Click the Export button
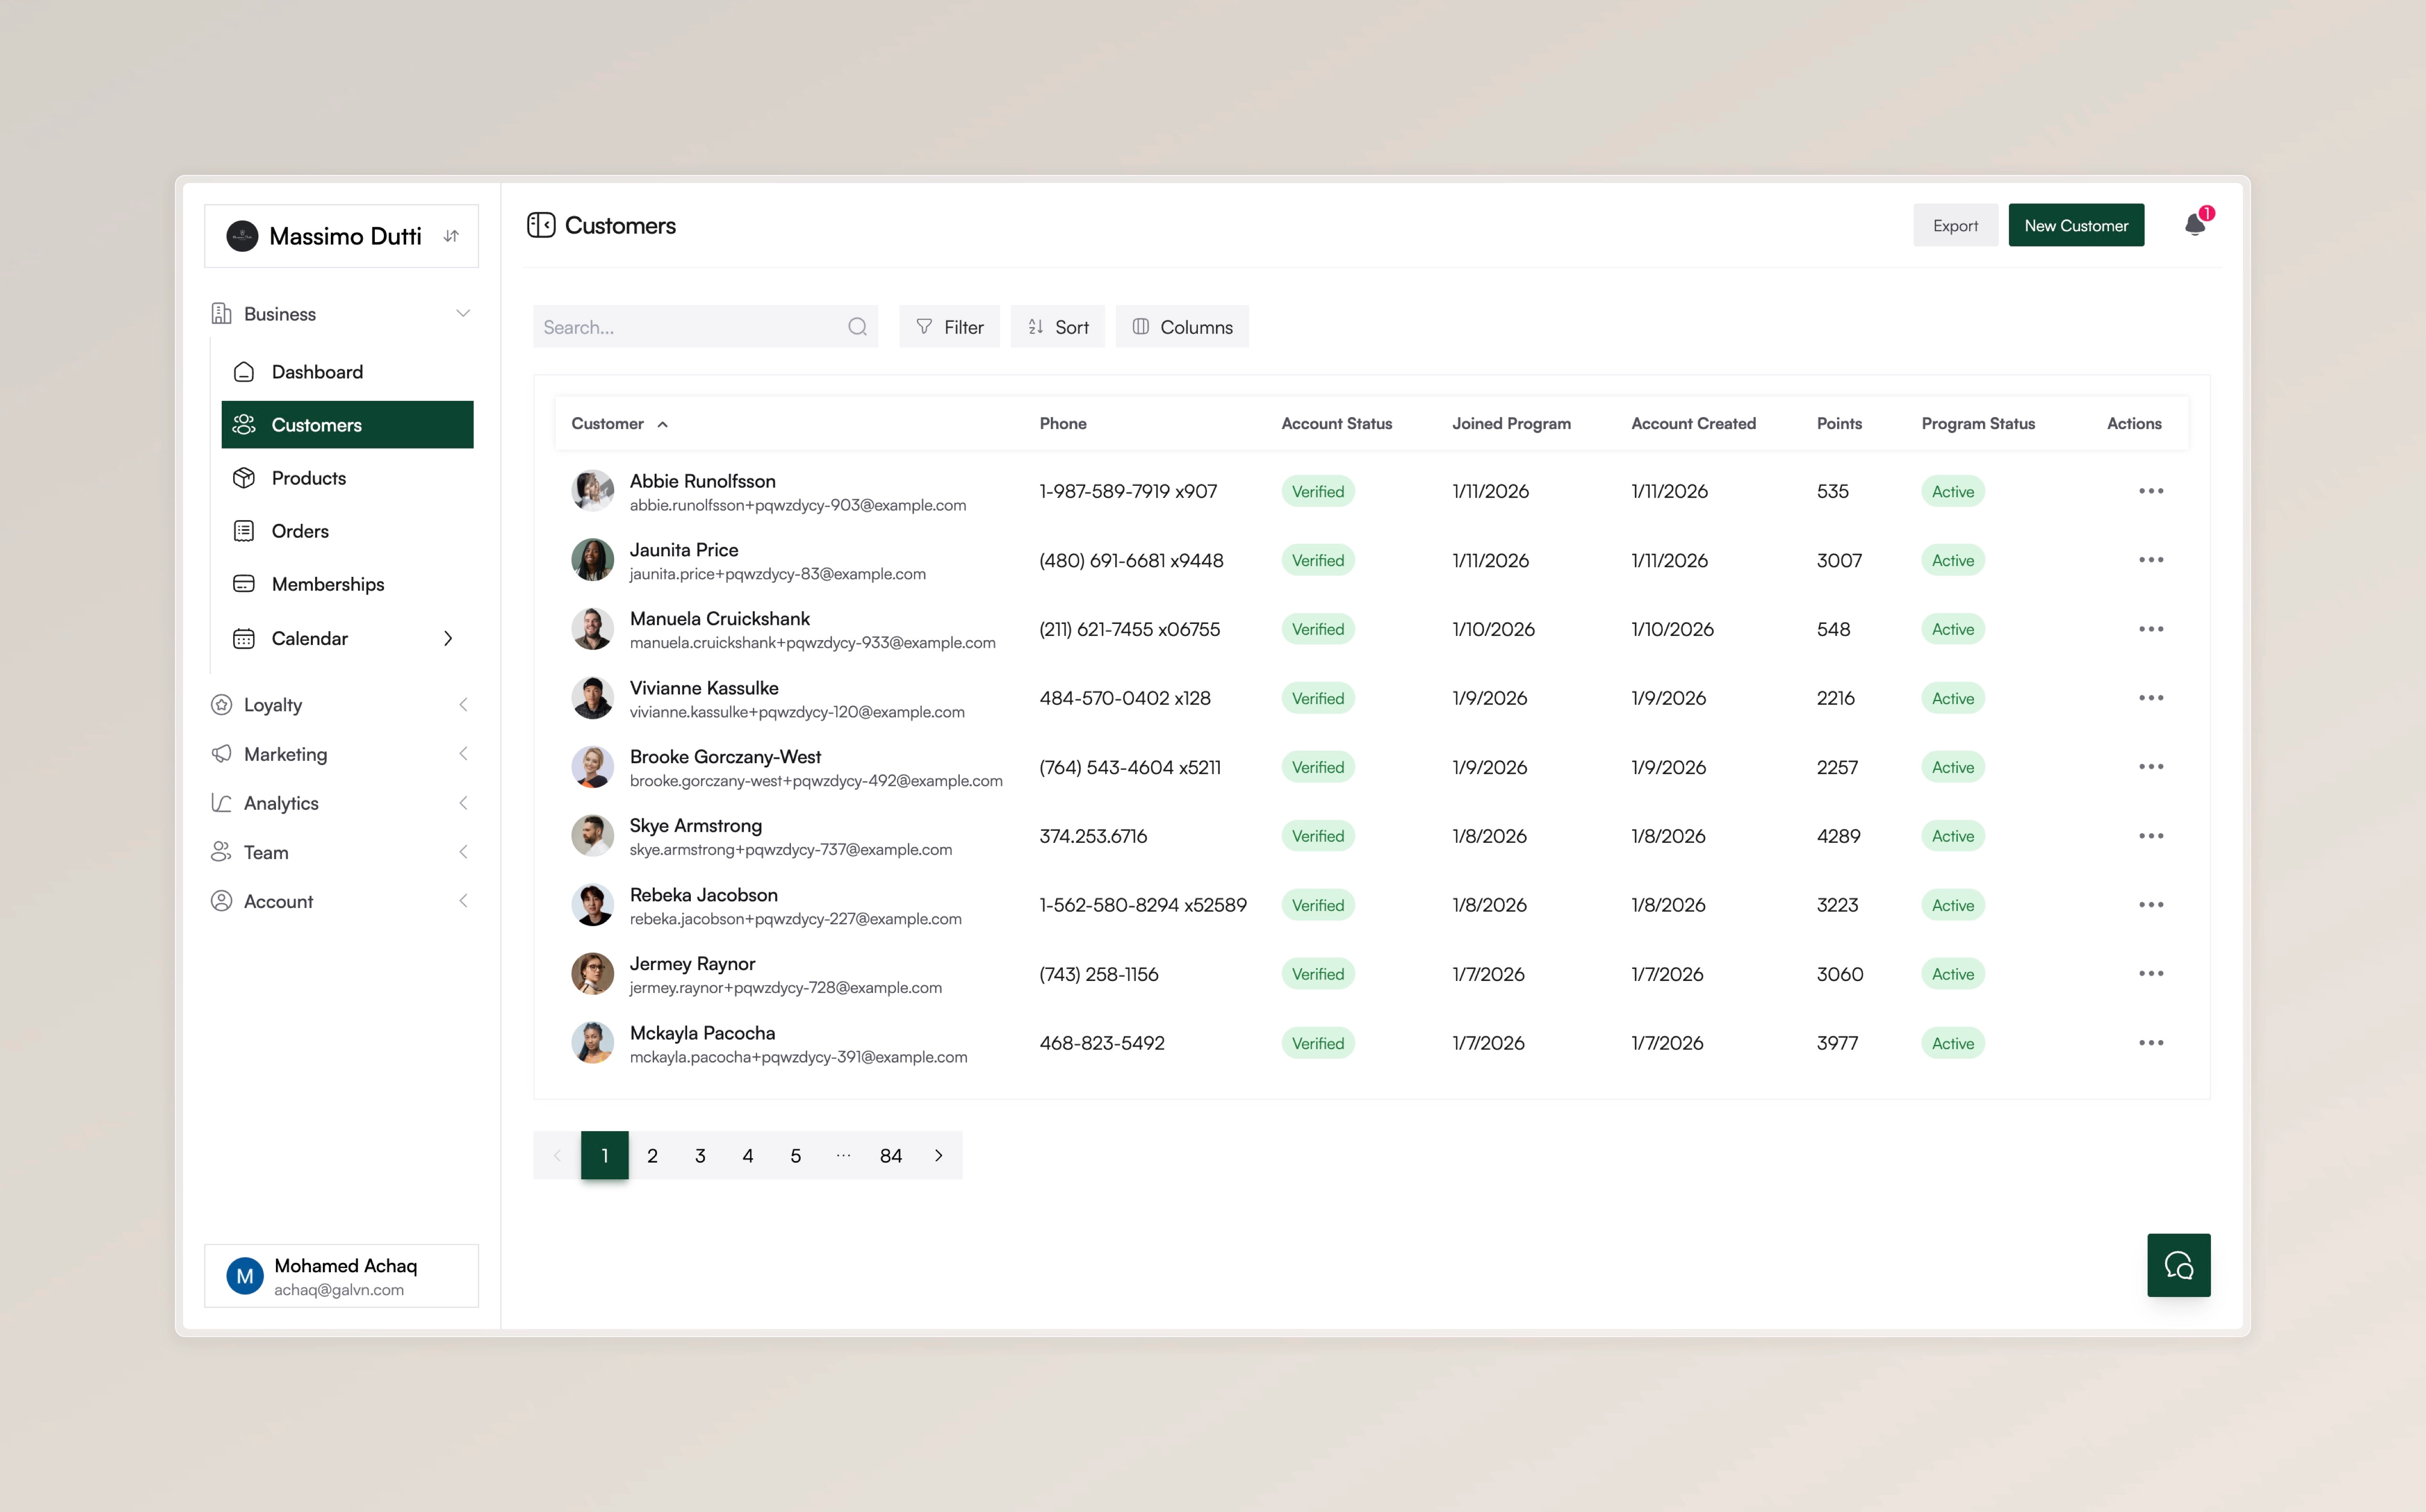Screen dimensions: 2426x1512 (1955, 225)
